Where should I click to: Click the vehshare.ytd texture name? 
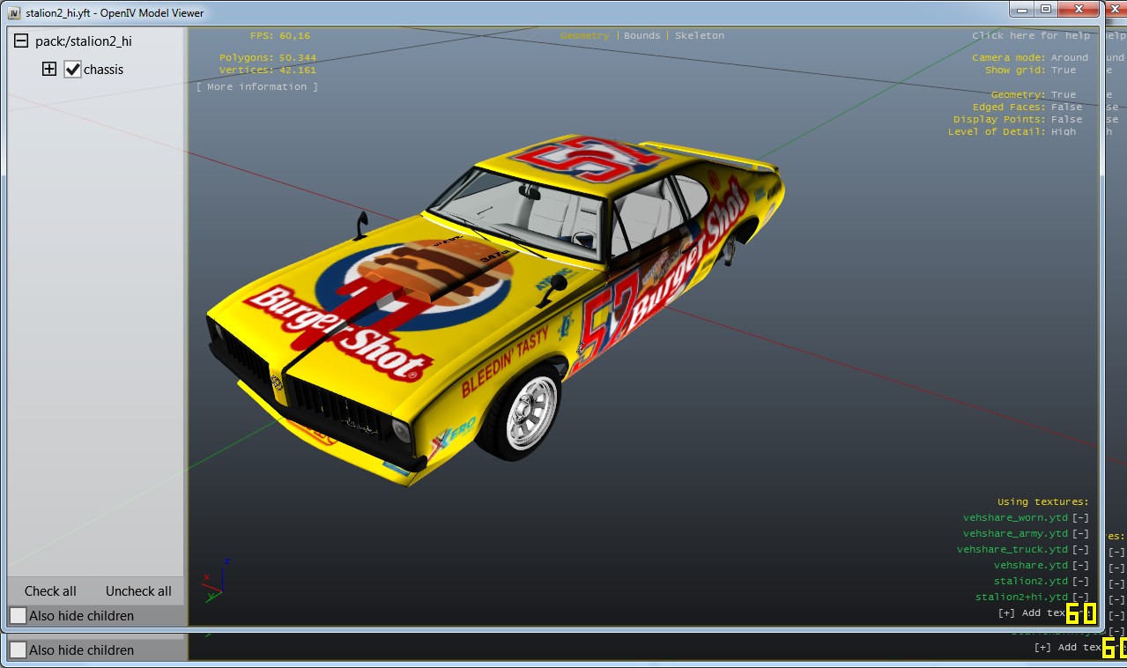coord(1031,565)
